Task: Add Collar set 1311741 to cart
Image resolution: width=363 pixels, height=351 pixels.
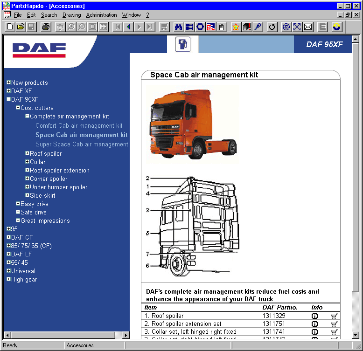Action: click(334, 332)
